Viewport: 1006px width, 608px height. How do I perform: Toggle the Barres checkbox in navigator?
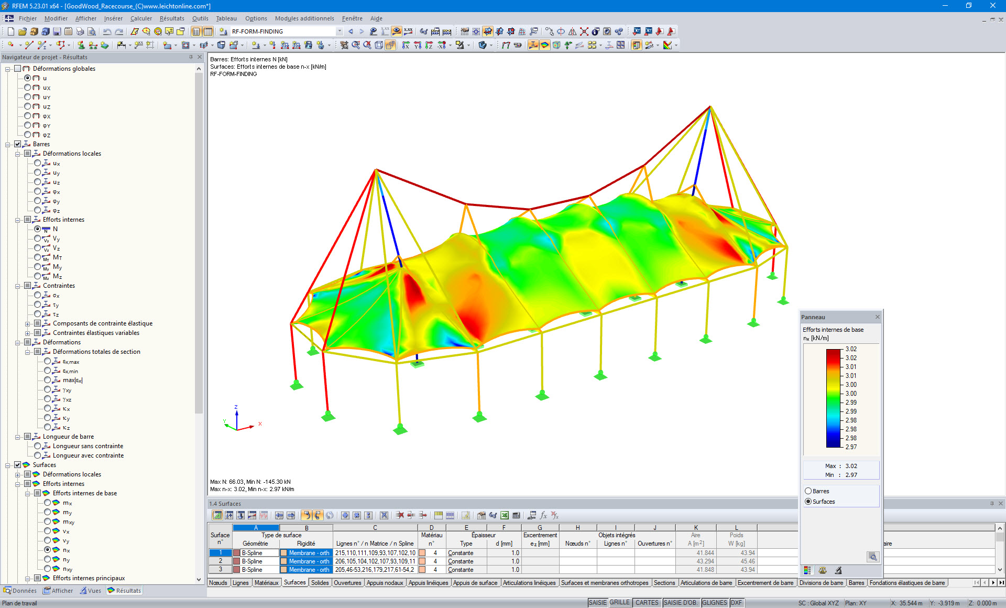click(x=17, y=144)
